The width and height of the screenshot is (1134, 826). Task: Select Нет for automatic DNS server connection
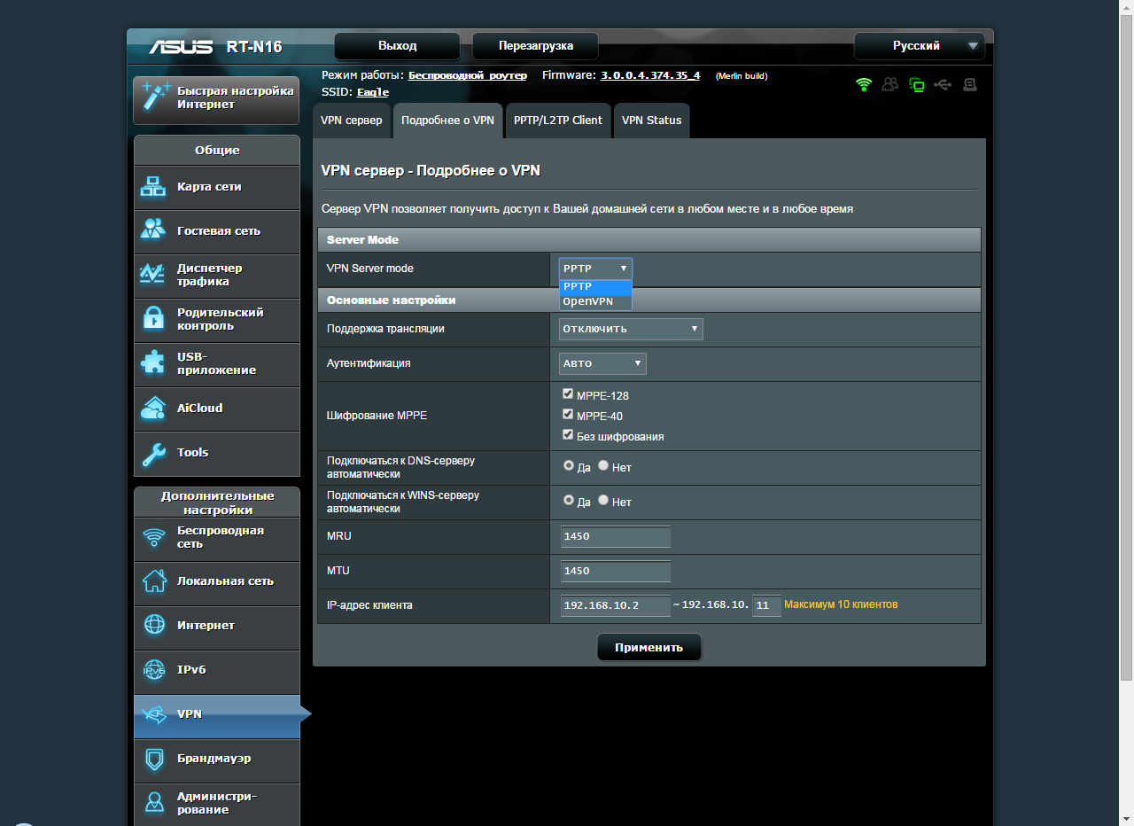[x=603, y=465]
